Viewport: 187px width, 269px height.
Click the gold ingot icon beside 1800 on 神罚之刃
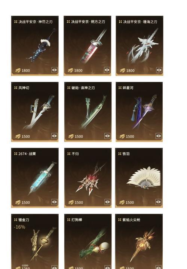[x=18, y=70]
